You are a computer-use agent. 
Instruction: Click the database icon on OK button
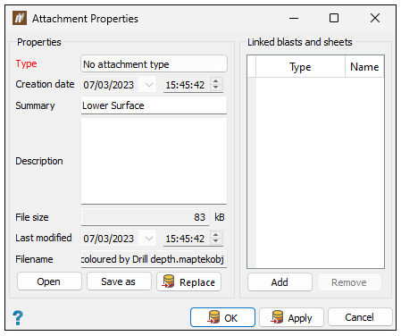pyautogui.click(x=213, y=317)
